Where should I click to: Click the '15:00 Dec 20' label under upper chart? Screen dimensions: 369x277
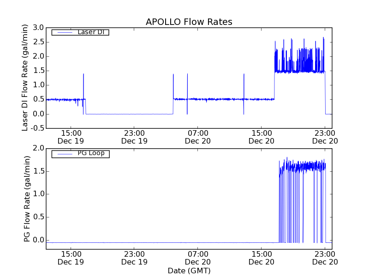click(262, 137)
